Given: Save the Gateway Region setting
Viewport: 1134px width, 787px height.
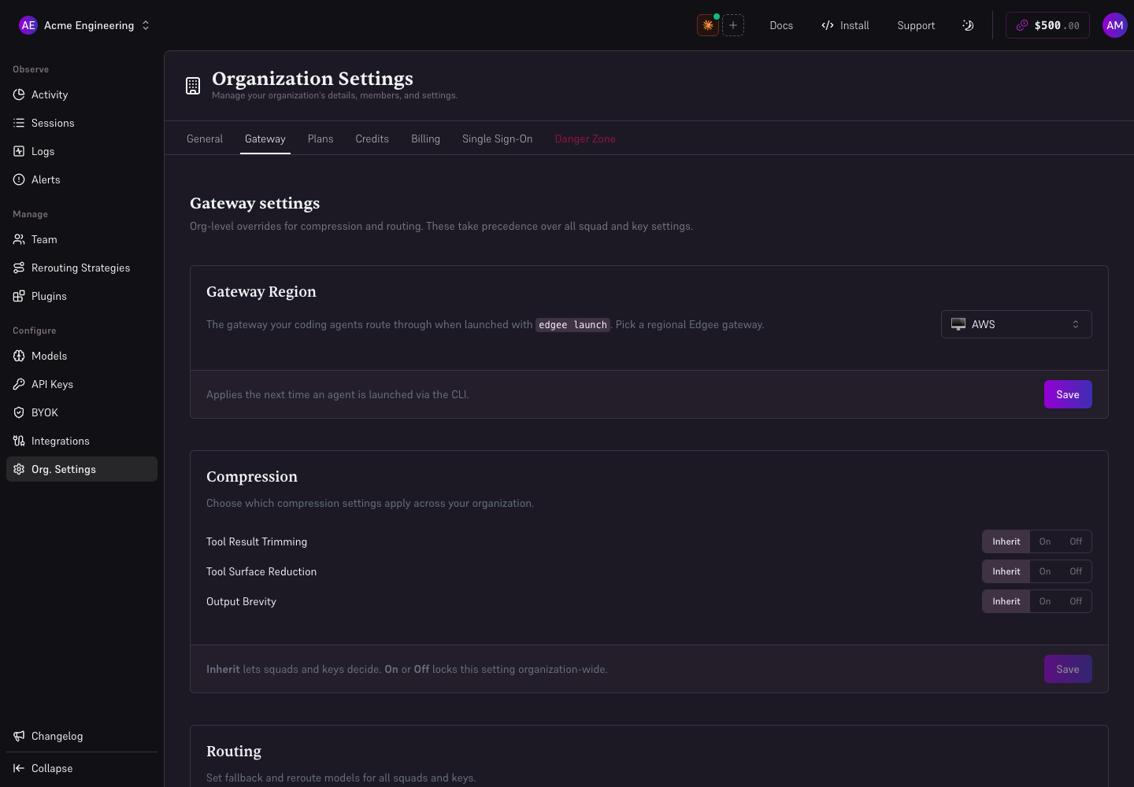Looking at the screenshot, I should 1068,394.
